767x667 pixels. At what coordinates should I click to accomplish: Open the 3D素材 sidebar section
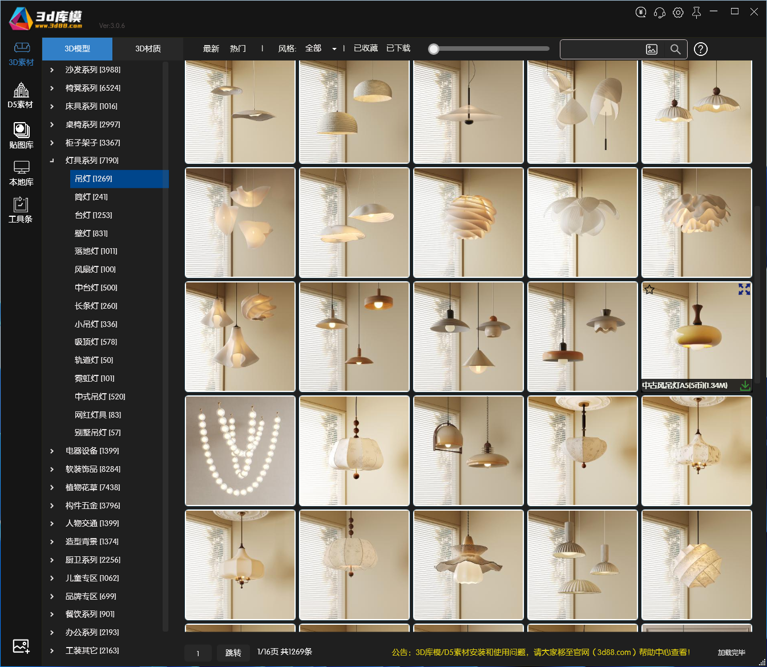(21, 54)
